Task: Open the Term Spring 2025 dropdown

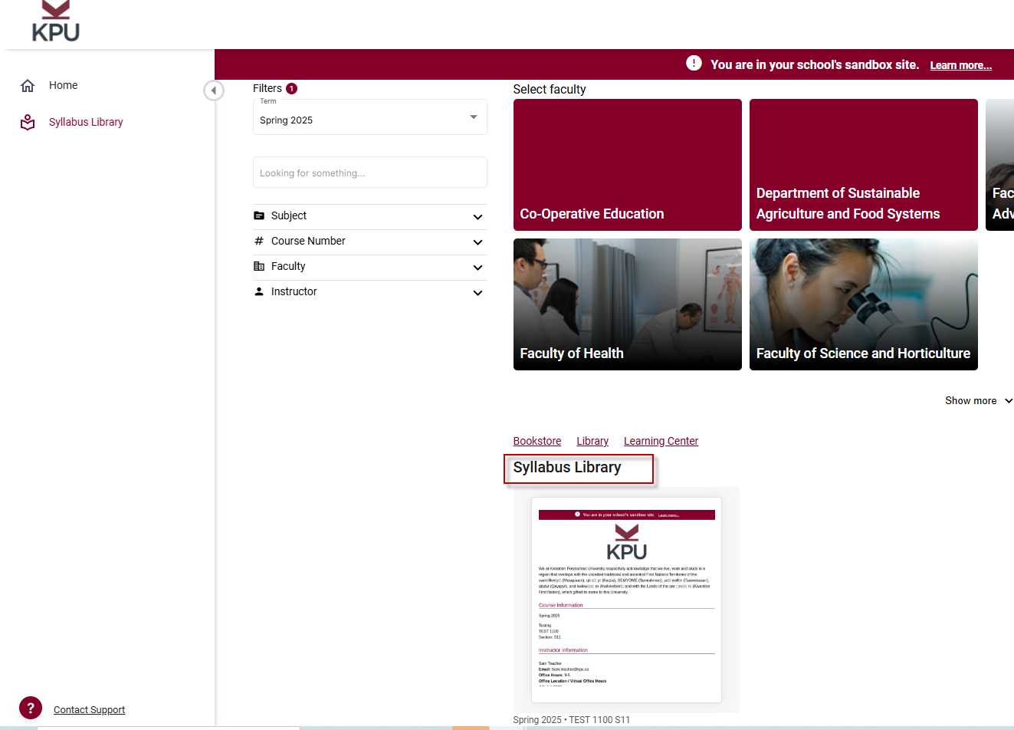Action: pyautogui.click(x=370, y=117)
